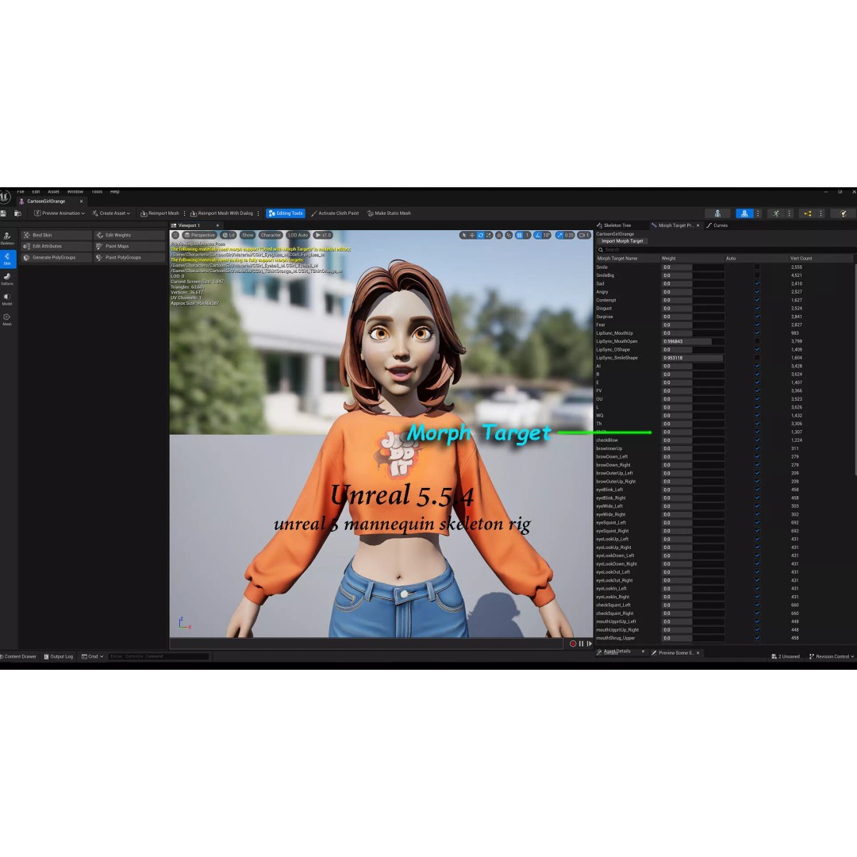Open the viewport hamburger options menu
The image size is (857, 857).
[175, 235]
